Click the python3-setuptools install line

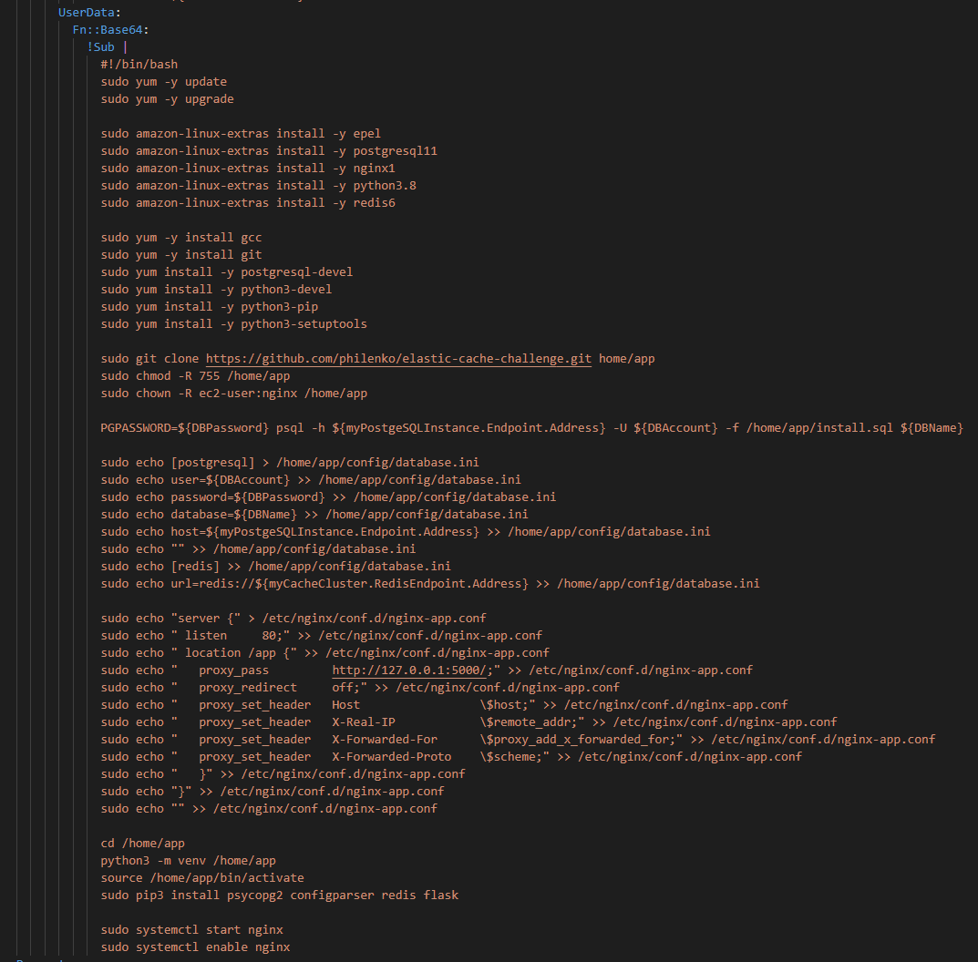point(234,324)
